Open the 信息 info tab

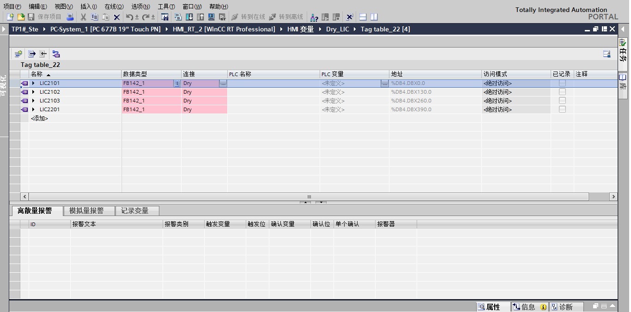click(x=529, y=307)
